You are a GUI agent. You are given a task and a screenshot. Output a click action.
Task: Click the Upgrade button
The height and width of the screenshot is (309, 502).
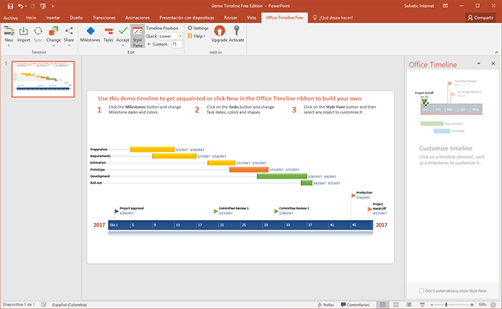(x=219, y=34)
